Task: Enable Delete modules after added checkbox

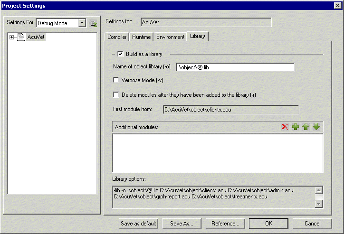Action: pos(116,94)
